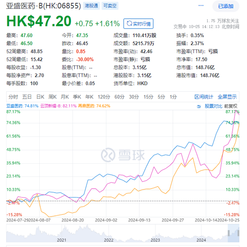The width and height of the screenshot is (247, 247).
Task: Switch to the 分时 chart tab
Action: [13, 97]
